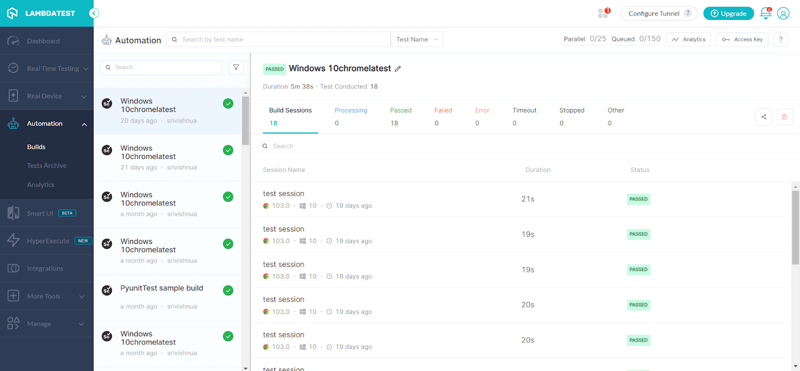Click the Upgrade button
800x371 pixels.
click(728, 13)
